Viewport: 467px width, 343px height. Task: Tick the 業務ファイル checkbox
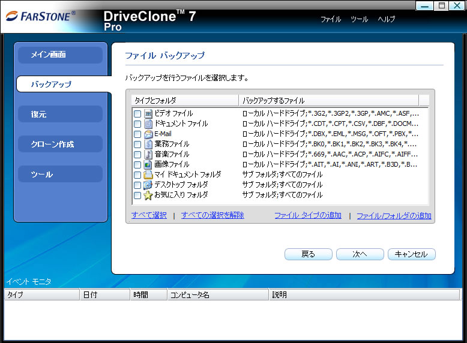tap(137, 145)
